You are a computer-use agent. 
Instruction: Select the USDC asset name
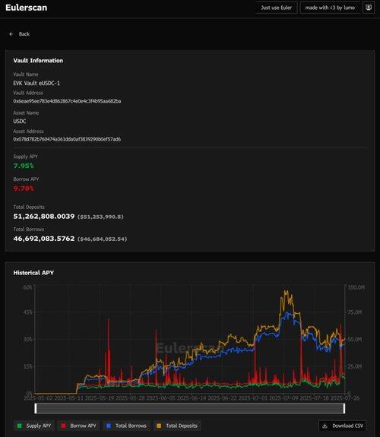tap(20, 122)
